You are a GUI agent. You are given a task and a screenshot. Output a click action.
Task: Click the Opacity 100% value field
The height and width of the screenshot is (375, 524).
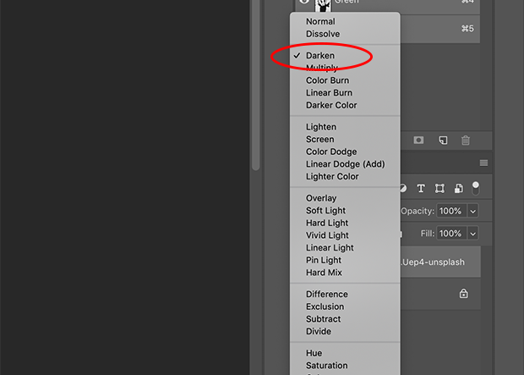pyautogui.click(x=451, y=211)
